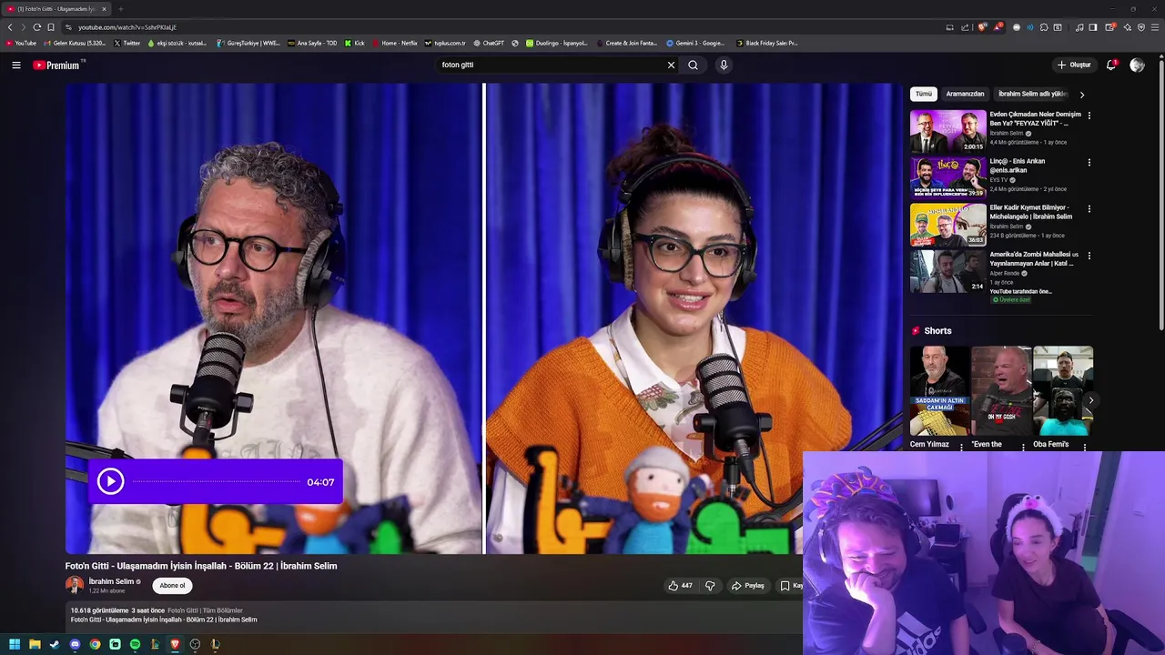1165x655 pixels.
Task: Open options for Eller Kadir Kıymet video
Action: click(x=1089, y=208)
